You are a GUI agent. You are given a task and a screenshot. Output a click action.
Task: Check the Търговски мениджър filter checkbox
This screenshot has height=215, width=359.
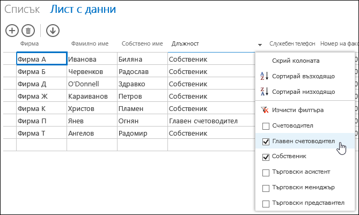pos(266,188)
